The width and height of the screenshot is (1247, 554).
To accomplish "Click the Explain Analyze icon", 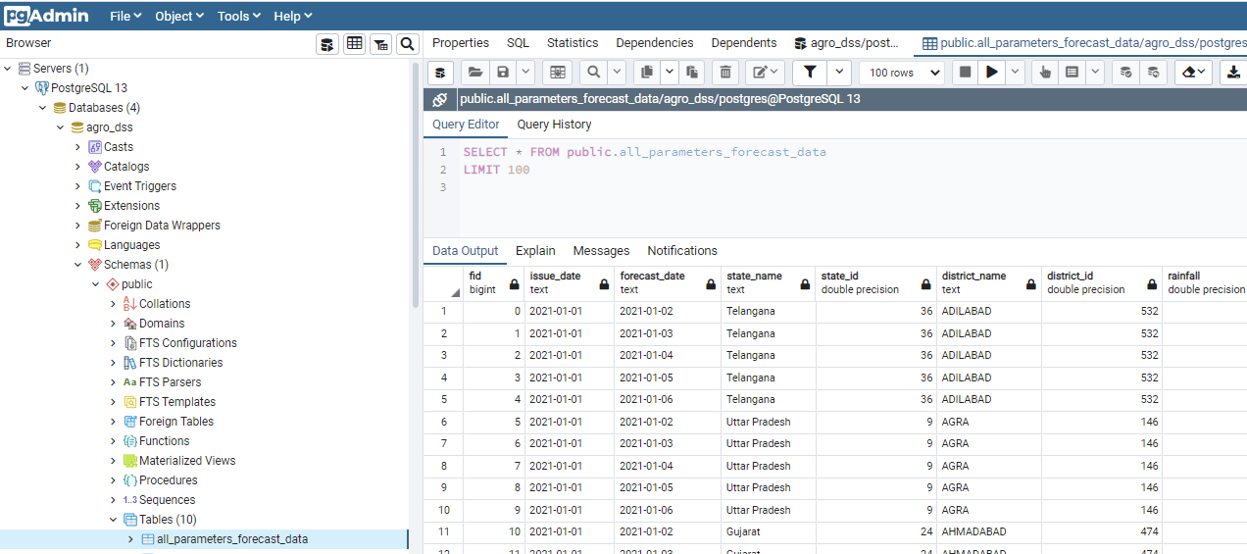I will (x=1072, y=73).
